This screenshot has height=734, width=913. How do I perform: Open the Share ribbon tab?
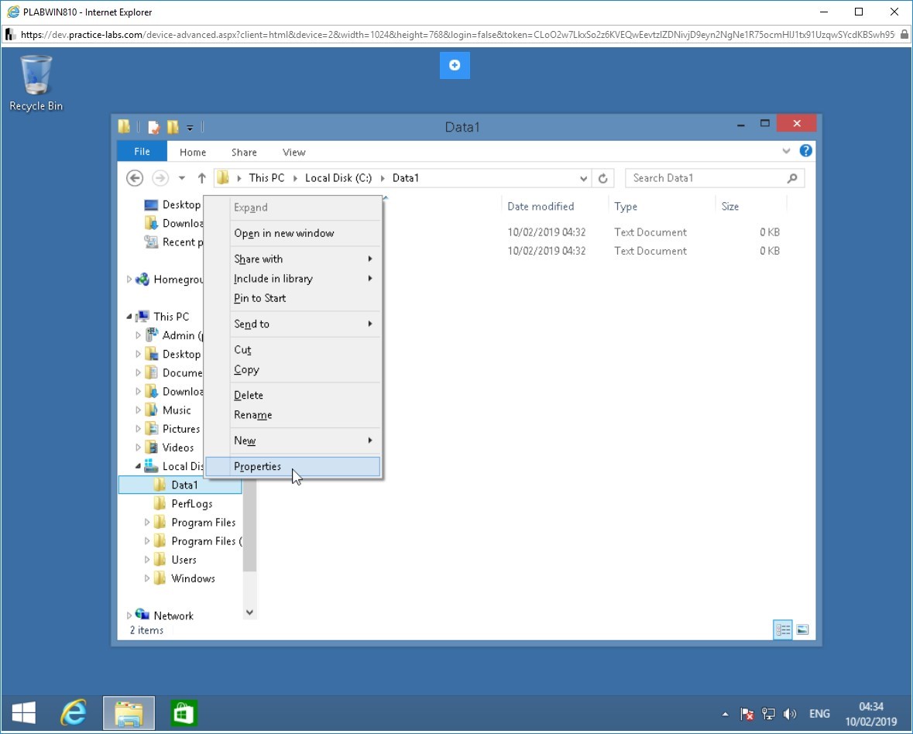pos(244,153)
